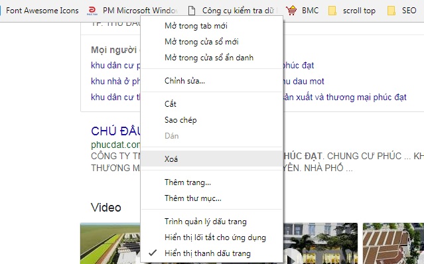Play the video with building and palm trees

click(x=320, y=243)
